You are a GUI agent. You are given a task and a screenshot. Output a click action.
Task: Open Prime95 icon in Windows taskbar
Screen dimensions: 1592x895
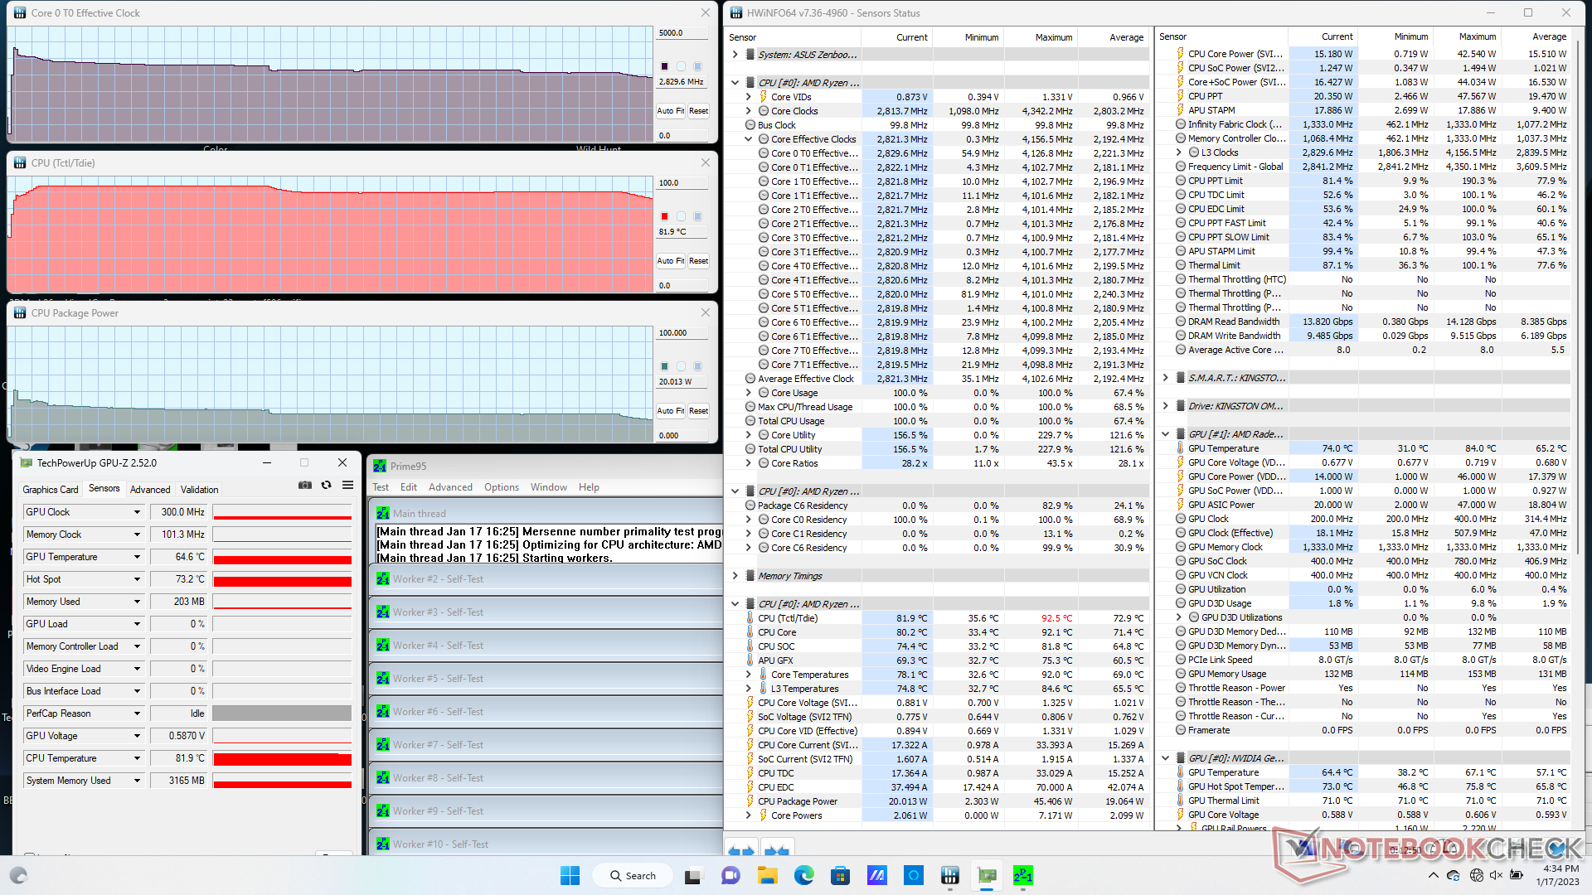click(1022, 876)
